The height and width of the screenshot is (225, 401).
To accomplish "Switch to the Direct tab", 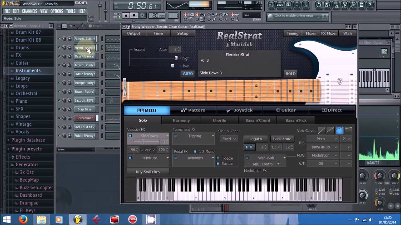I will (332, 110).
